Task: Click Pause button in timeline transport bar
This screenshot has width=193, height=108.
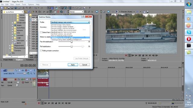Action: tap(52, 103)
